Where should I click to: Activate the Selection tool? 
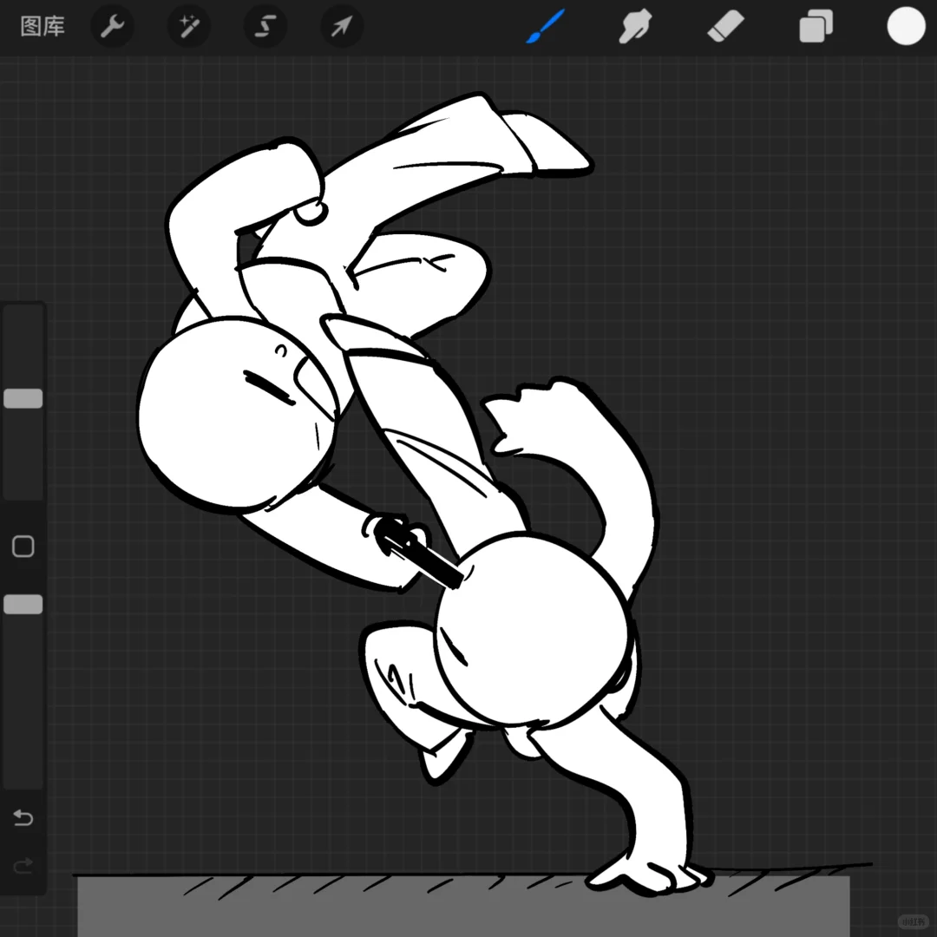[265, 26]
